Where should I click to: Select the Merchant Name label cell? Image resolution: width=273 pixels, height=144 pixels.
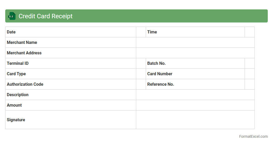pos(71,42)
